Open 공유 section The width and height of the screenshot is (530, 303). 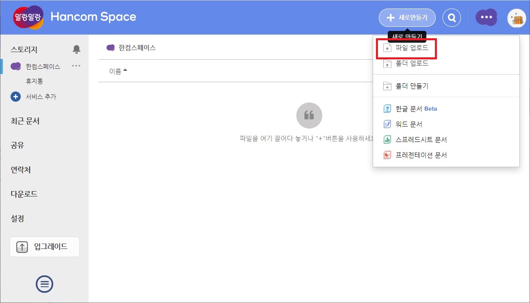coord(17,146)
